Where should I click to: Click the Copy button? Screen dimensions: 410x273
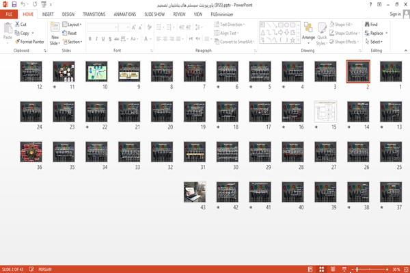point(22,33)
